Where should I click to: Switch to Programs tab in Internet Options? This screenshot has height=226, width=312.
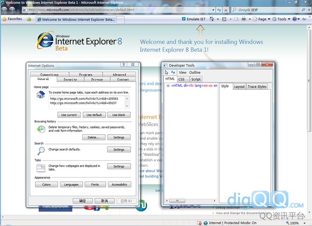click(86, 75)
